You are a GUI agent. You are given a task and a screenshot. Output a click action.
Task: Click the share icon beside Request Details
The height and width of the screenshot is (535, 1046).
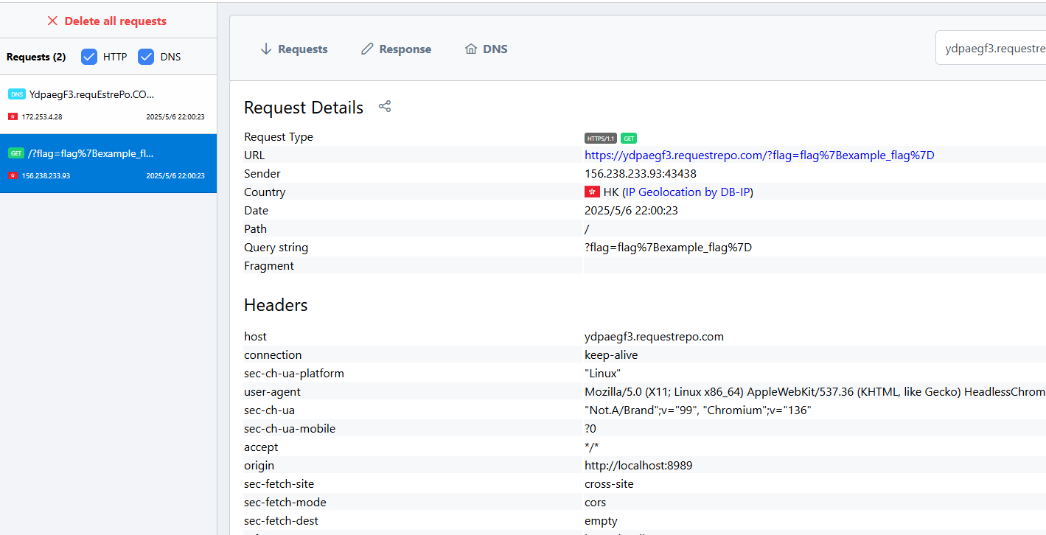point(385,106)
